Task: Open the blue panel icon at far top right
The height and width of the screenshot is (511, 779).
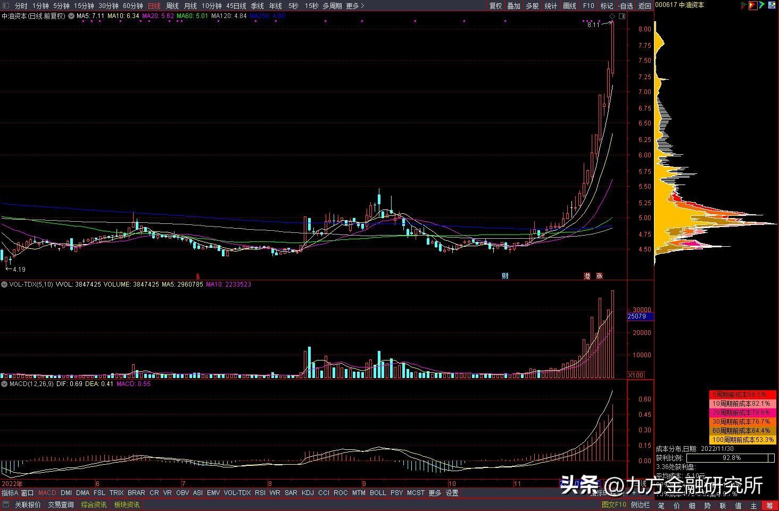Action: [771, 5]
